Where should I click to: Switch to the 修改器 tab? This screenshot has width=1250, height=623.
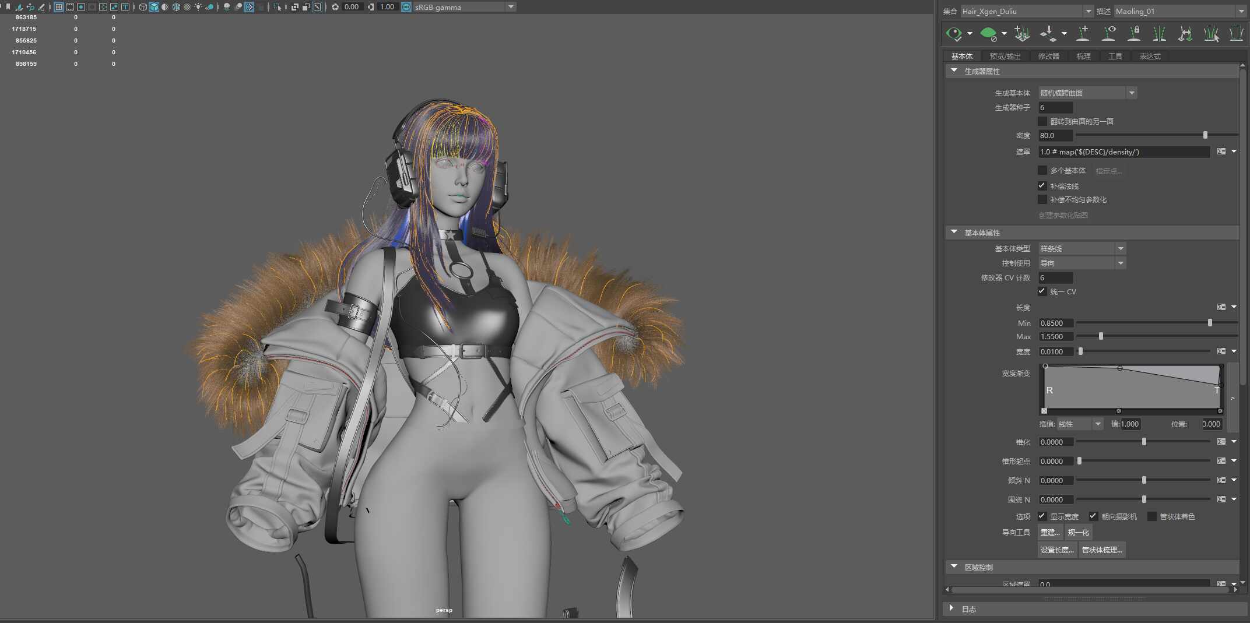(x=1048, y=57)
